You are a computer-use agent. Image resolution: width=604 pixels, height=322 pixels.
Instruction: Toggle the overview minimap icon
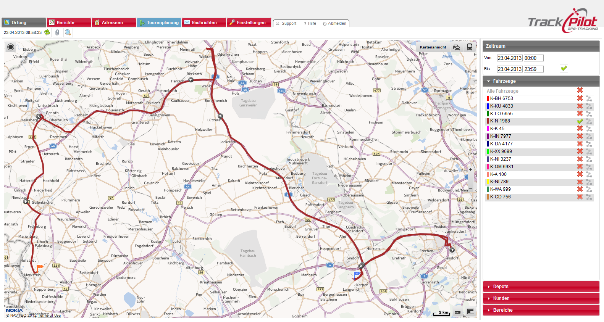471,312
